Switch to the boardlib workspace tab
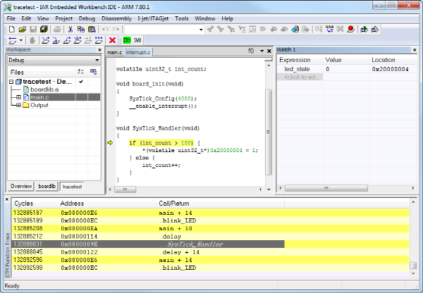The image size is (423, 293). pyautogui.click(x=47, y=187)
